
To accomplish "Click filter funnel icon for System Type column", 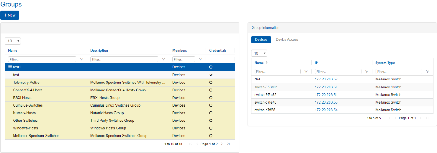I will (x=427, y=72).
